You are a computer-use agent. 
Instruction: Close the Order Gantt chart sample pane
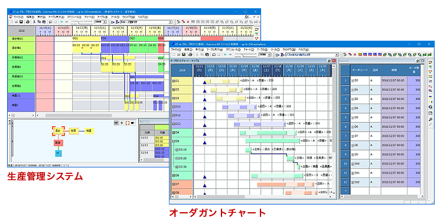coord(334,61)
